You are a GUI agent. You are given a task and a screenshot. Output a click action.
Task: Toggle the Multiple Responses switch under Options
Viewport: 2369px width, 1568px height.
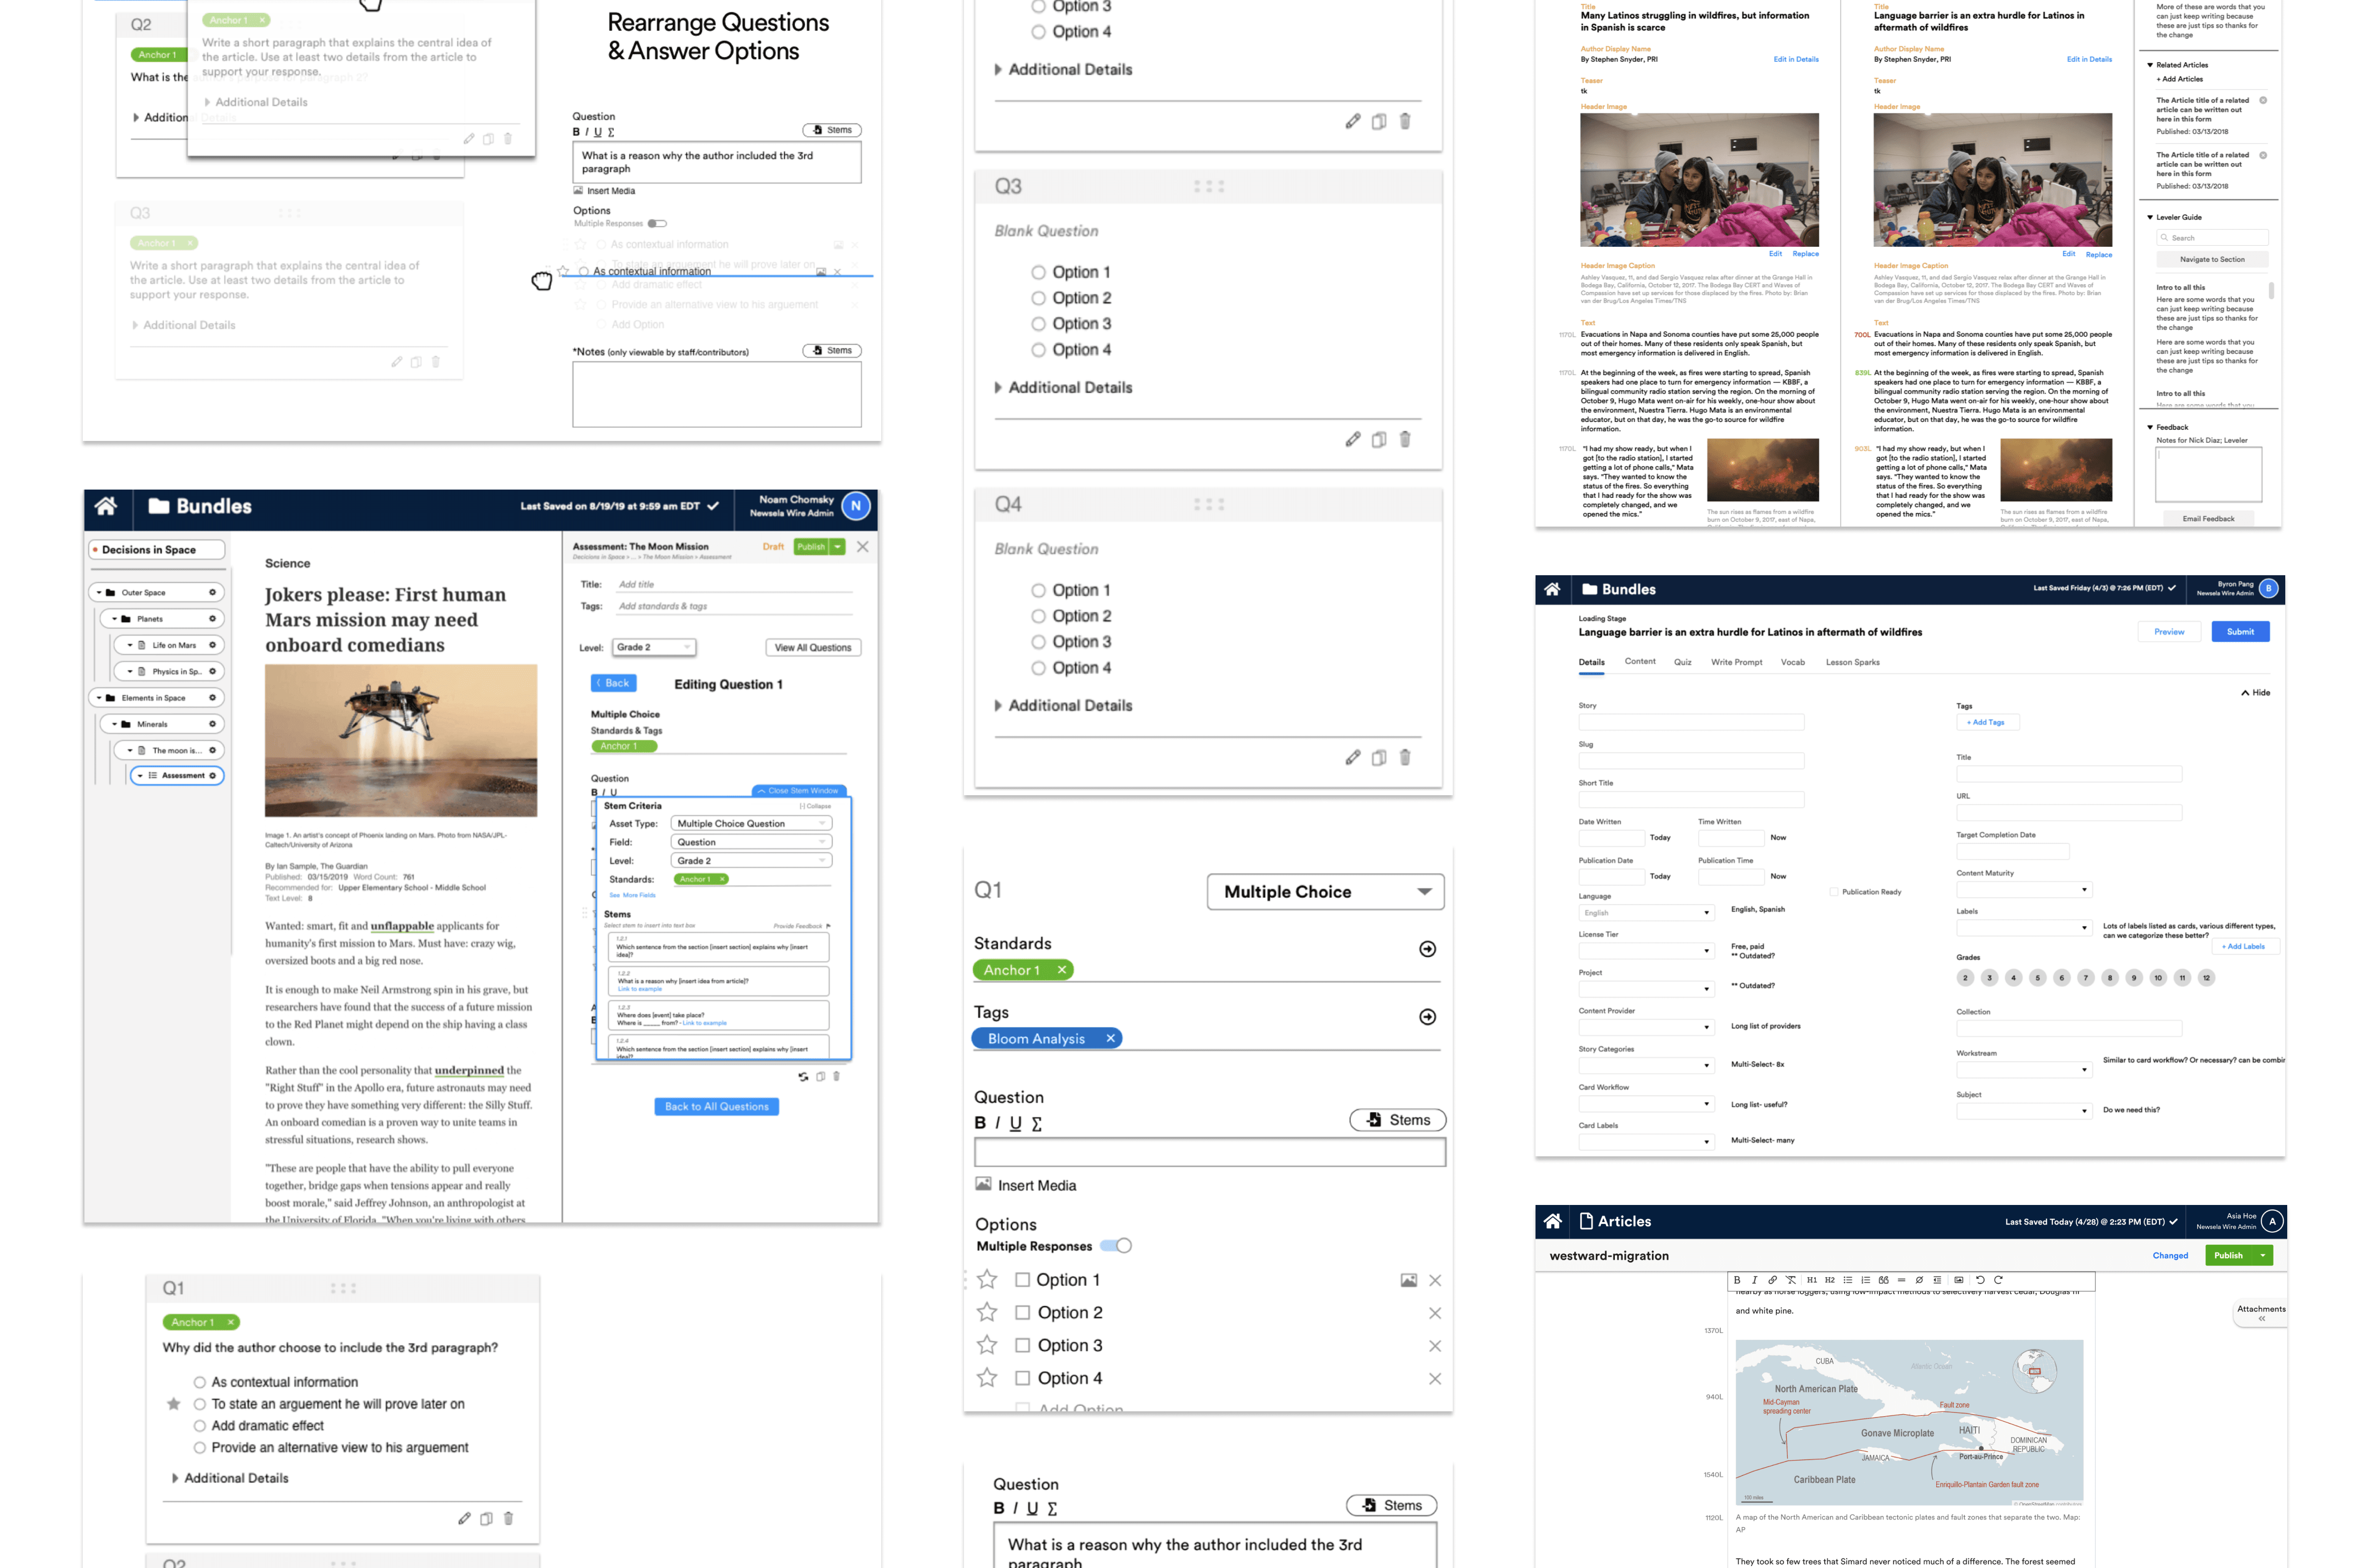tap(1115, 1245)
